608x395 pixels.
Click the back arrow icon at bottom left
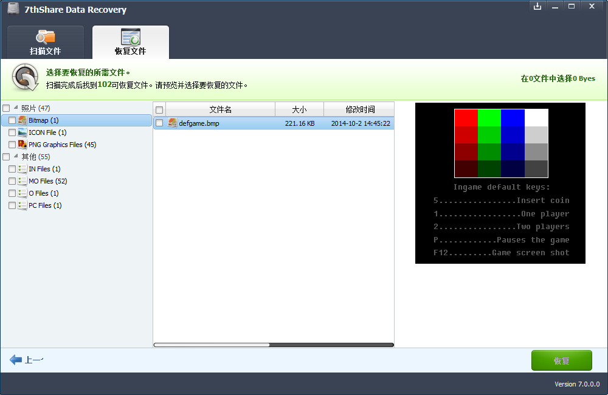coord(16,360)
